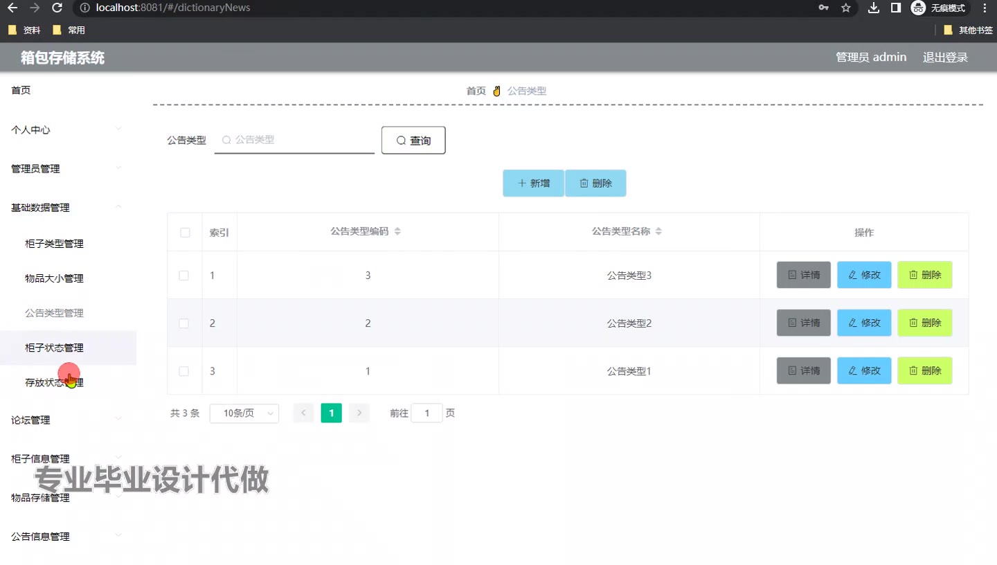Click 删除 for 公告类型2
Screen dimensions: 997x565
coord(925,323)
